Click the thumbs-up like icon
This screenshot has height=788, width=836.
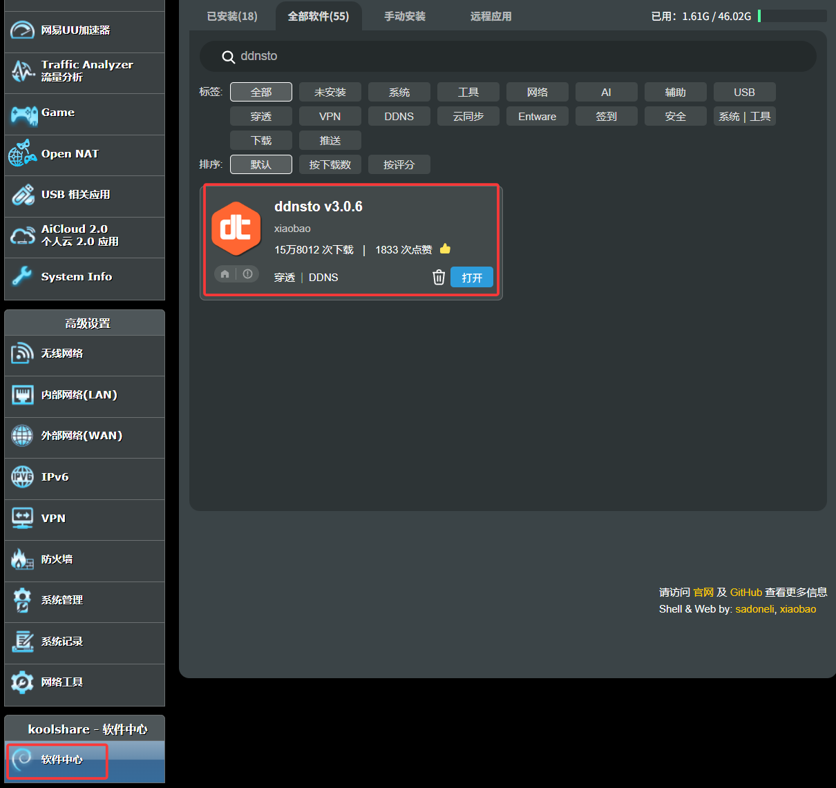pos(445,249)
